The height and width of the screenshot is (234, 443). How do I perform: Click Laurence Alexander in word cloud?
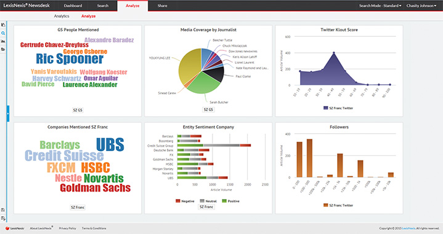click(x=90, y=85)
